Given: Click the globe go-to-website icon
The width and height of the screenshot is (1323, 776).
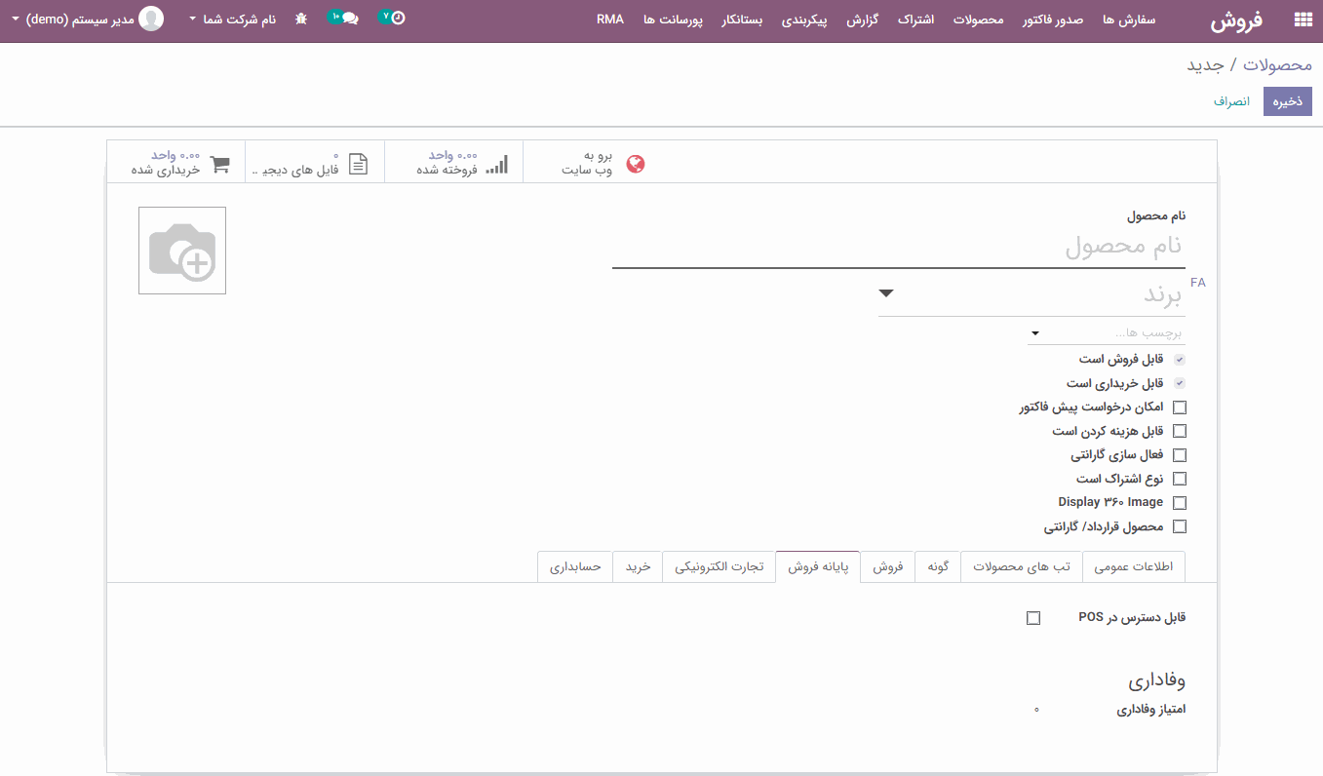Looking at the screenshot, I should point(636,164).
